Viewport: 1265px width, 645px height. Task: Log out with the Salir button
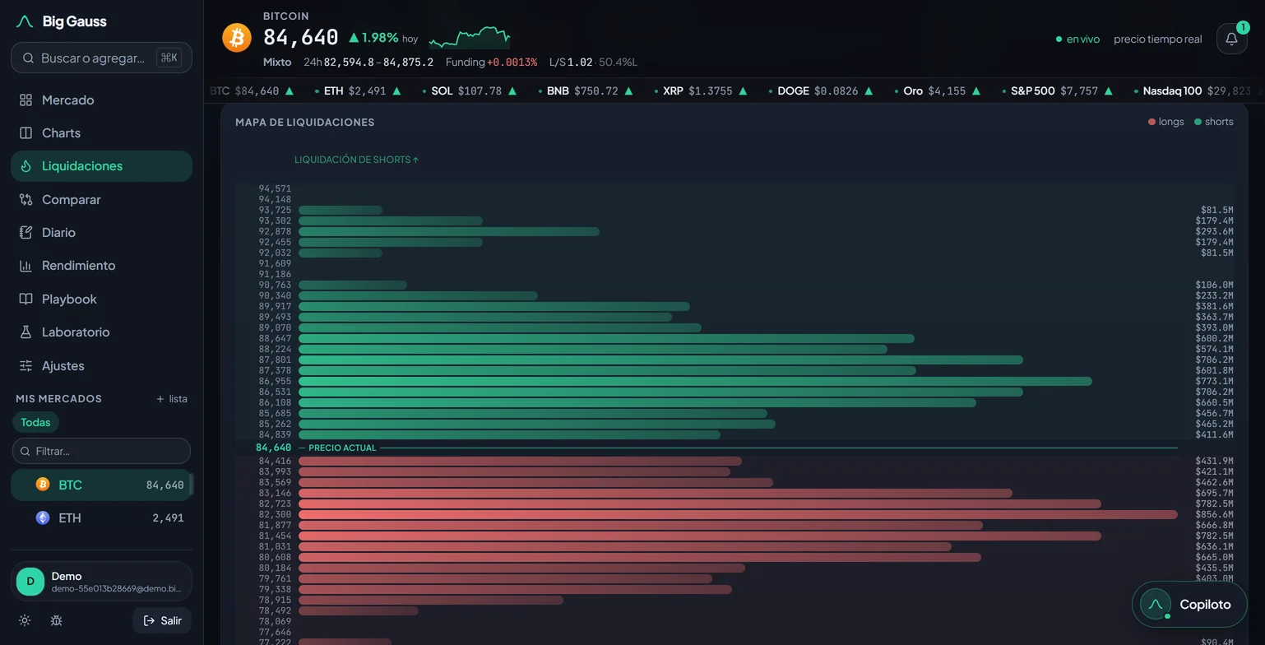tap(162, 620)
